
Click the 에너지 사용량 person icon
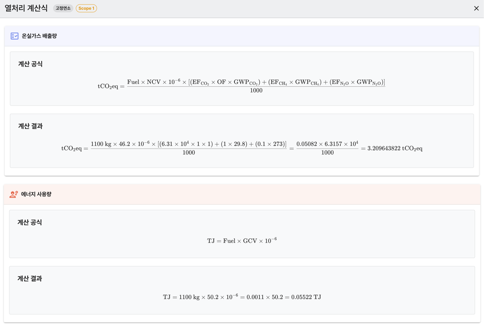14,194
